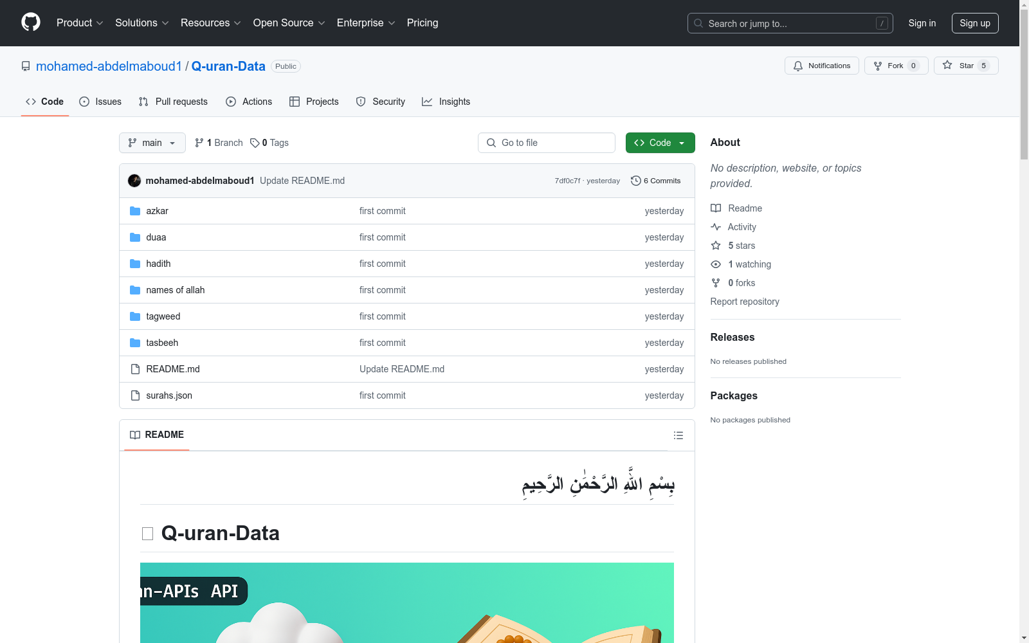Expand the Solutions menu
The width and height of the screenshot is (1029, 643).
pyautogui.click(x=142, y=23)
